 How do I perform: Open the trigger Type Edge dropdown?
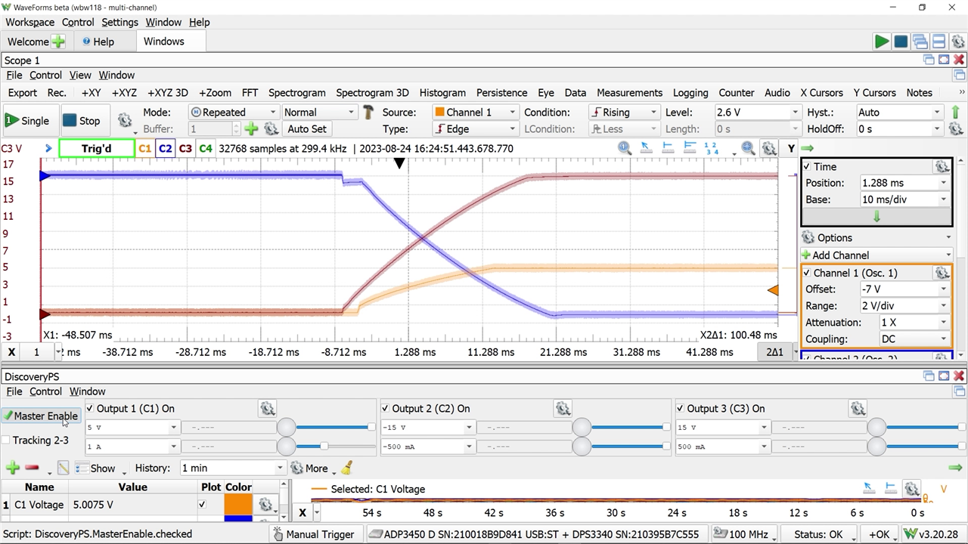coord(475,129)
